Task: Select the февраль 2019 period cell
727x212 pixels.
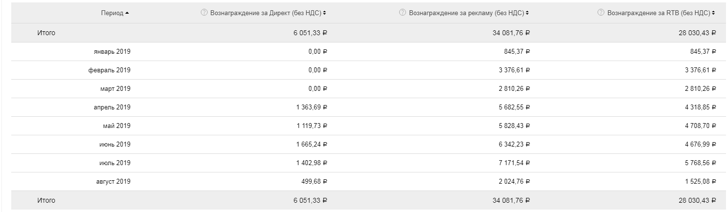Action: pyautogui.click(x=109, y=70)
